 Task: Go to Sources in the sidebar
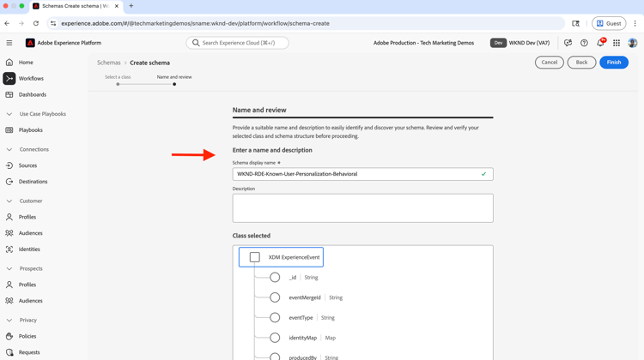point(27,165)
